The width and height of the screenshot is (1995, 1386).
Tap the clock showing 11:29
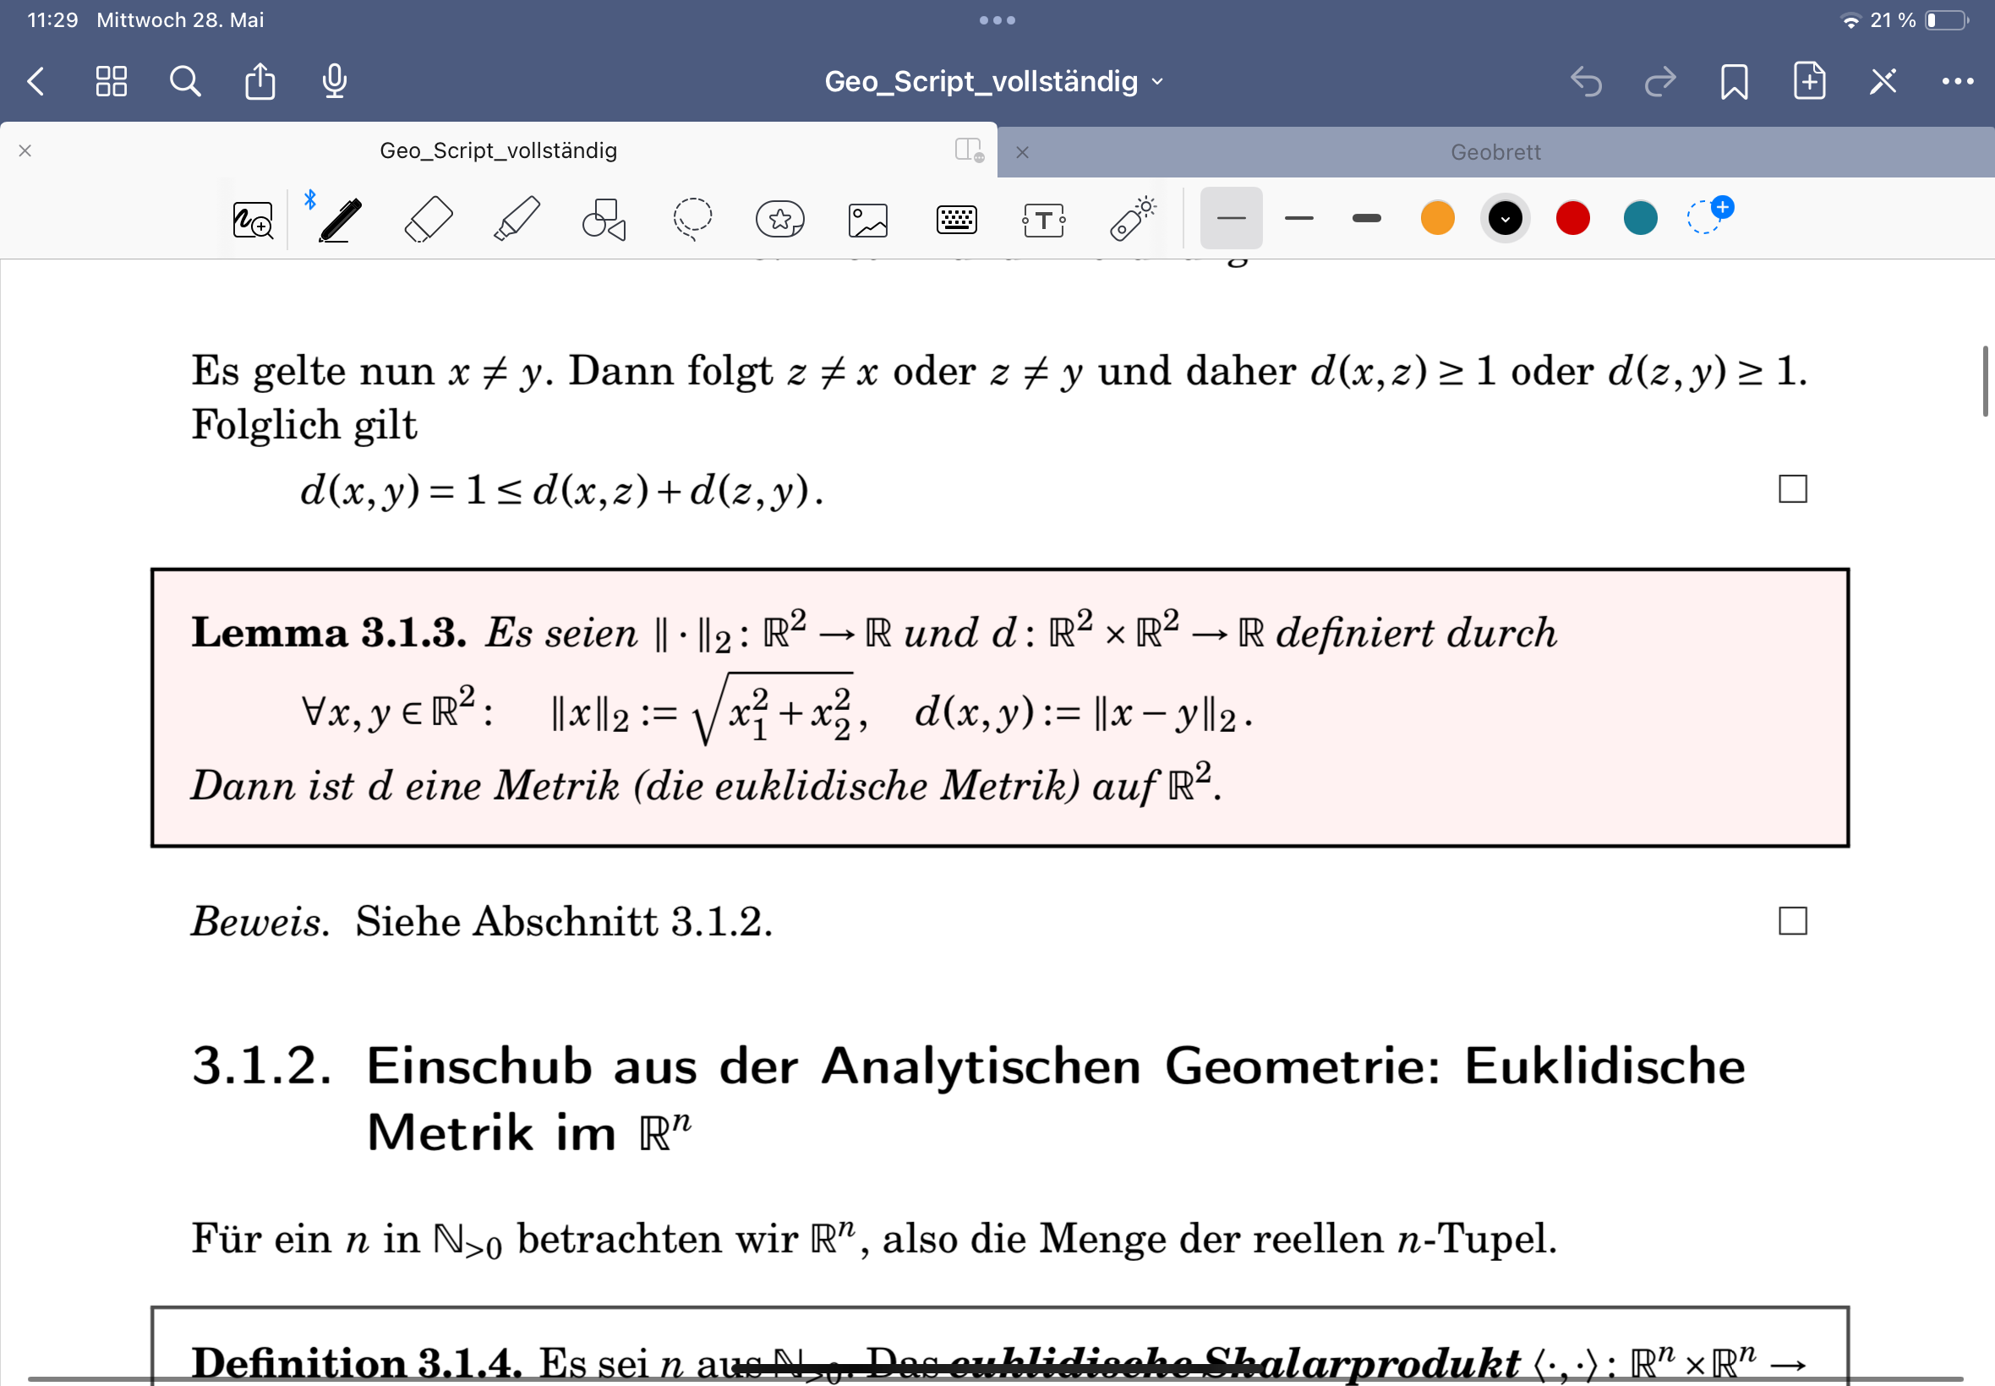(52, 19)
